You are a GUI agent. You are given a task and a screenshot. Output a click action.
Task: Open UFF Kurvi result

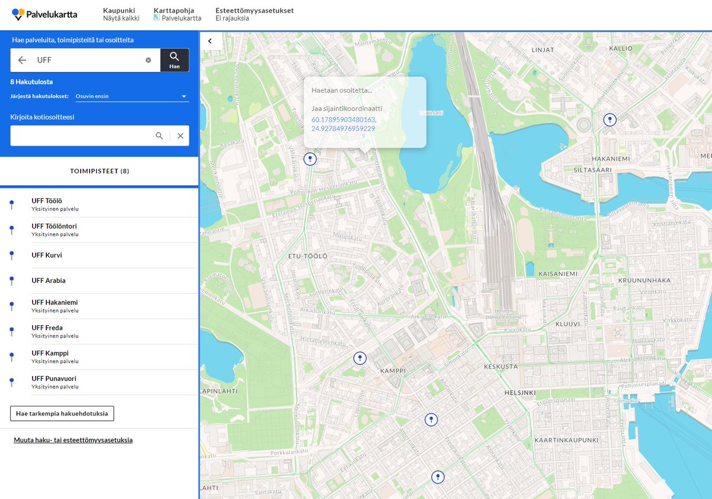point(99,255)
